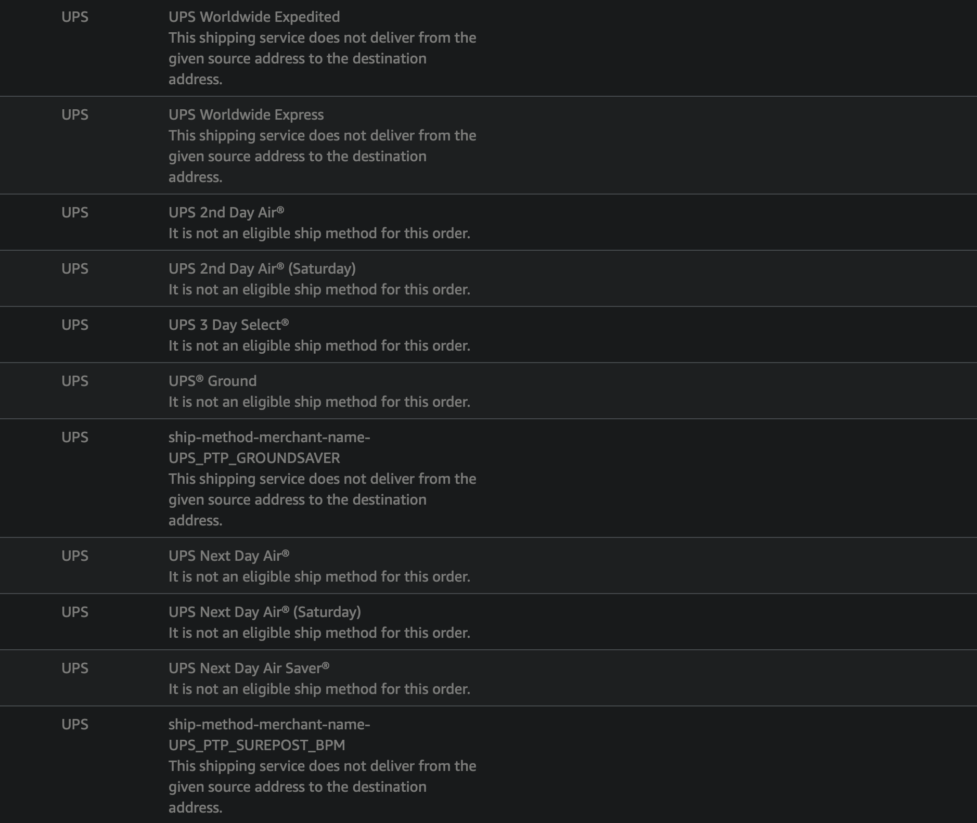Select the UPS_PTP_GROUNDSAVER ship method text
This screenshot has width=977, height=823.
click(269, 448)
